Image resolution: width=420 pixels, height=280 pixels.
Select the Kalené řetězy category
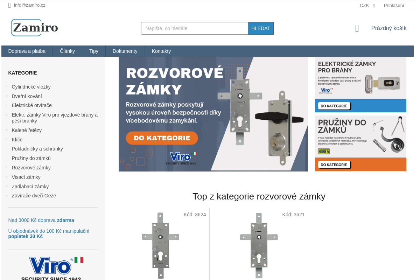click(27, 130)
